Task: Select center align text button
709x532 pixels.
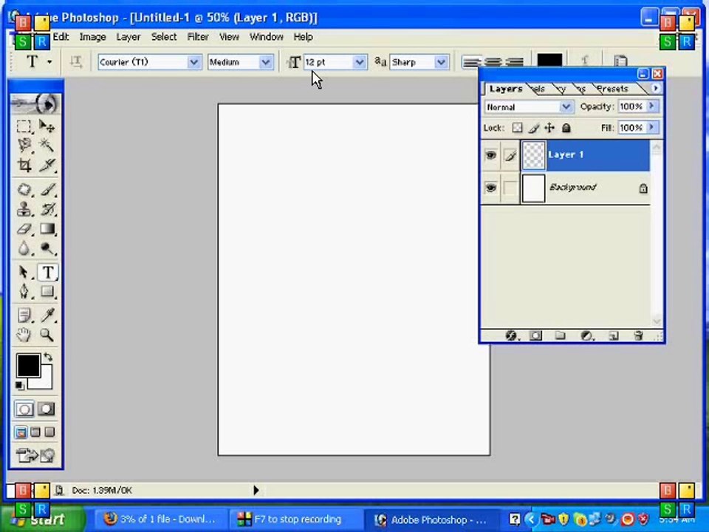Action: (493, 61)
